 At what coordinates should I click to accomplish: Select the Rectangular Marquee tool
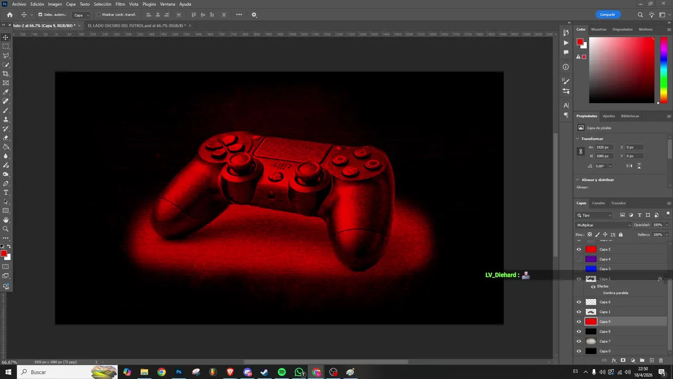point(6,46)
